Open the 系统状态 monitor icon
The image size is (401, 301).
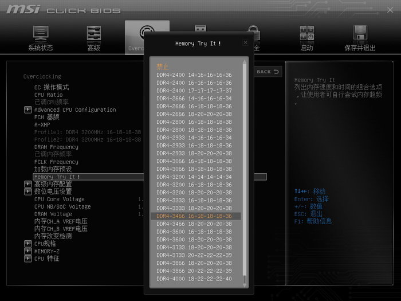pyautogui.click(x=40, y=34)
